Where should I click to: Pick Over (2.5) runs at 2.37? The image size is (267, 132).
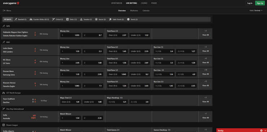click(x=117, y=35)
